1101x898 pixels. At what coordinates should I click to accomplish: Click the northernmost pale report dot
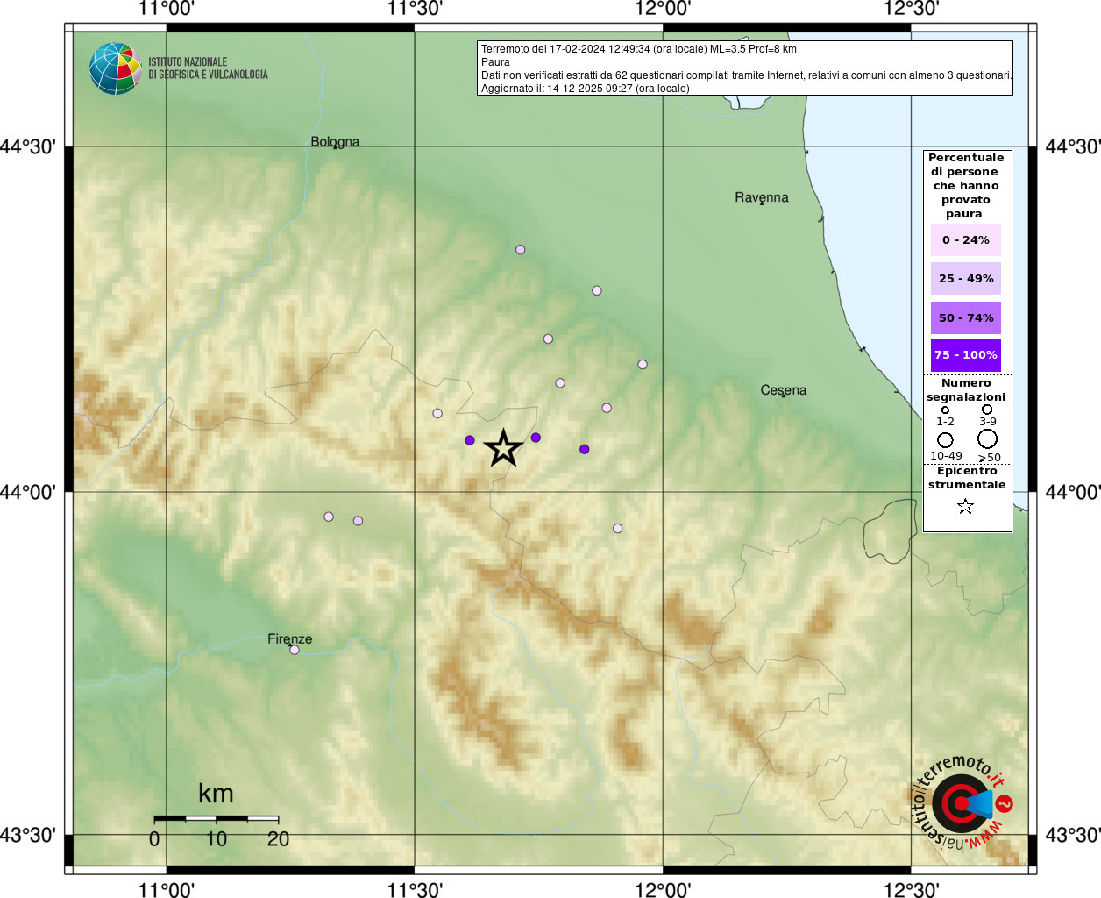click(x=521, y=250)
